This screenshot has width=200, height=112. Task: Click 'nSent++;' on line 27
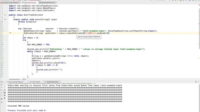pos(36,61)
